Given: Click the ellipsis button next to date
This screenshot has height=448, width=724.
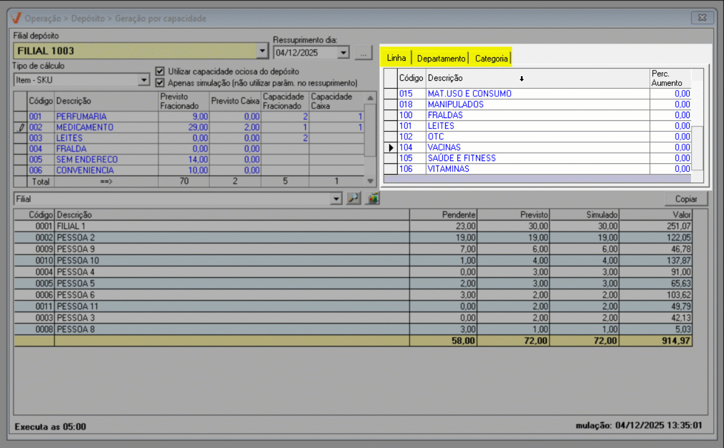Looking at the screenshot, I should point(363,53).
